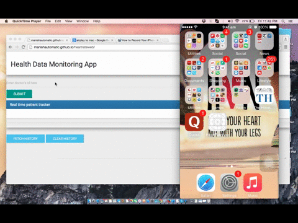Open Safari in the iPhone dock
Viewport: 298px width, 223px height.
205,183
